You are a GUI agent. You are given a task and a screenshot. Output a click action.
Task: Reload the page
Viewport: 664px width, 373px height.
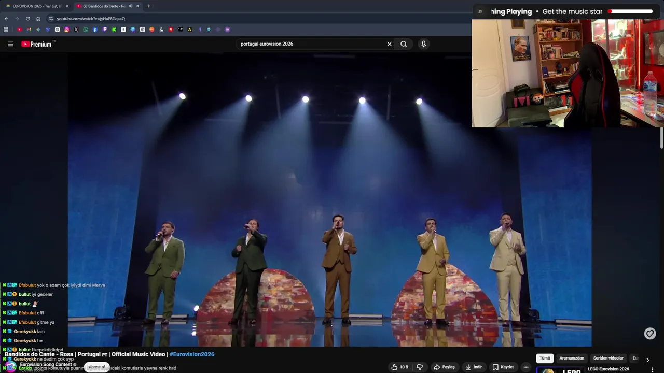click(x=27, y=19)
